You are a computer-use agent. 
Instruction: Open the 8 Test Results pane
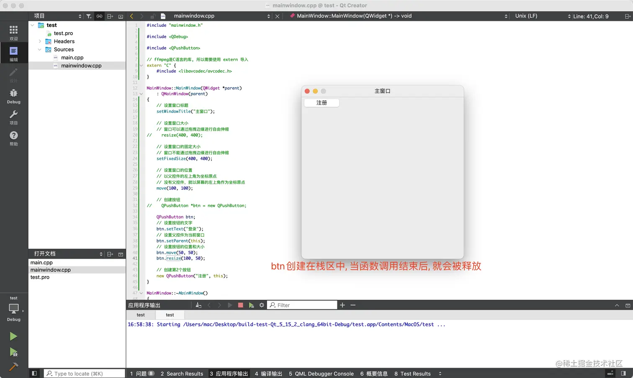tap(412, 373)
